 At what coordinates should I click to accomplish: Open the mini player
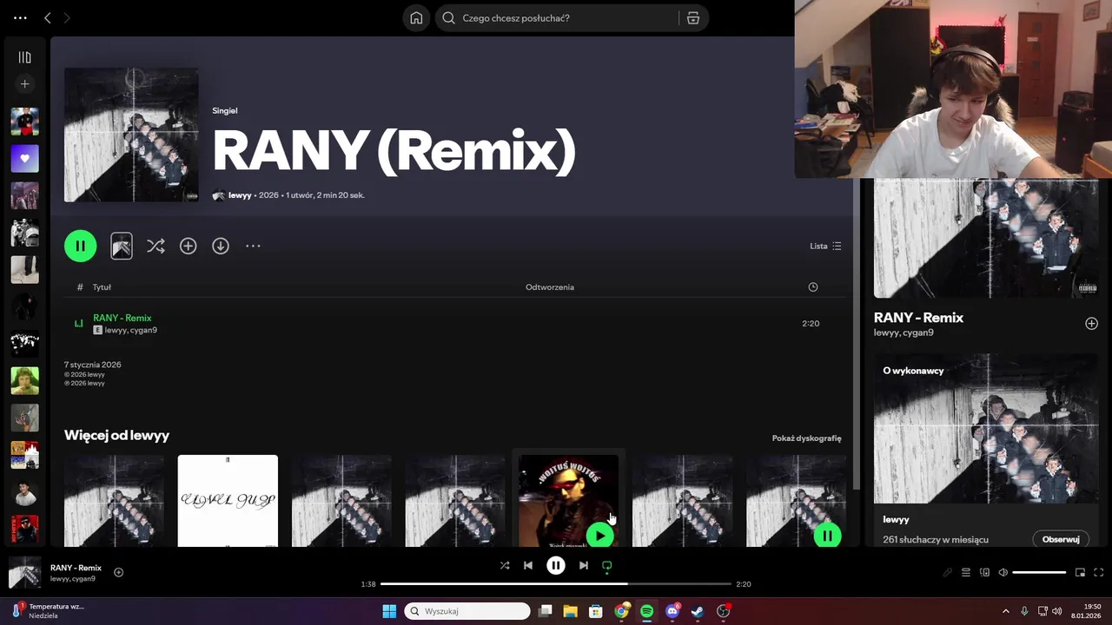click(x=1080, y=572)
